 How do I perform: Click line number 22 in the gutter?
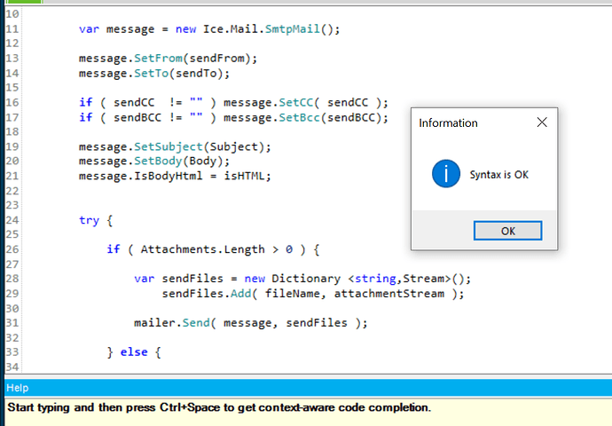pyautogui.click(x=12, y=191)
